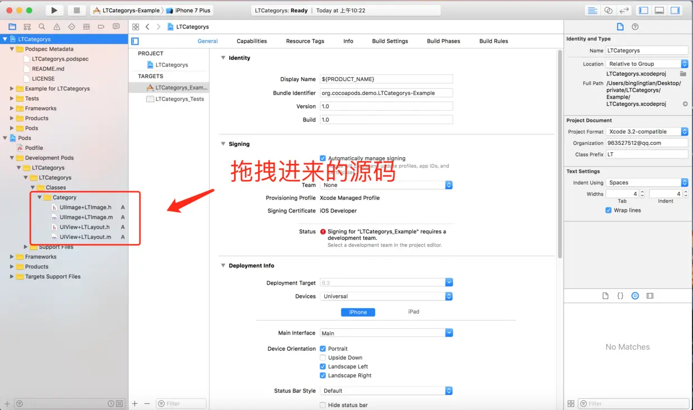This screenshot has height=410, width=693.
Task: Toggle Wrap lines checkbox
Action: (608, 210)
